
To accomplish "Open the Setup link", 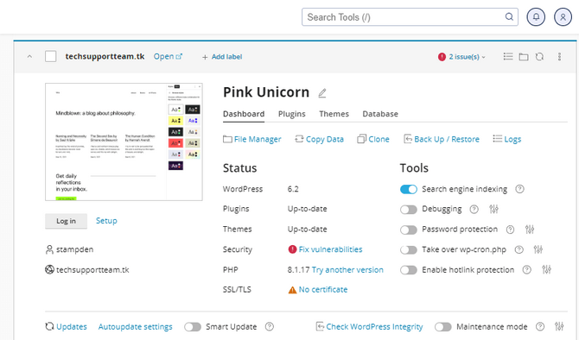I will click(x=106, y=221).
